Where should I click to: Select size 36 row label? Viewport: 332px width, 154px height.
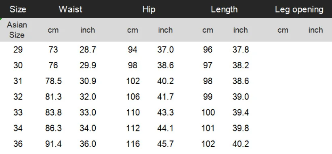pos(18,144)
